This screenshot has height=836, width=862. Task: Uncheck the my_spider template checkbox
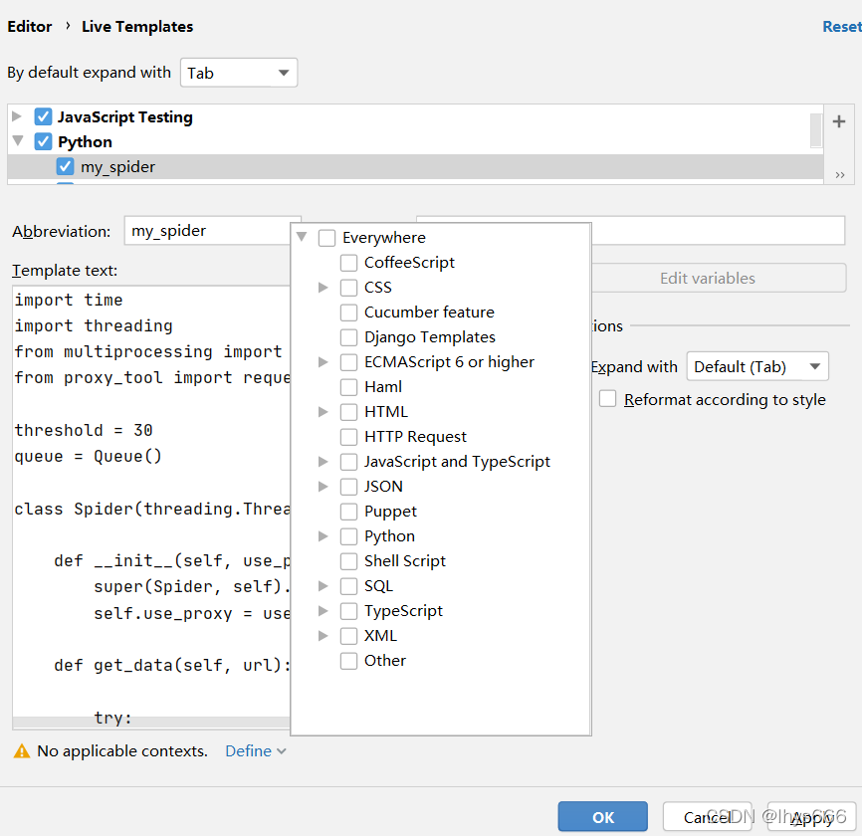[65, 166]
